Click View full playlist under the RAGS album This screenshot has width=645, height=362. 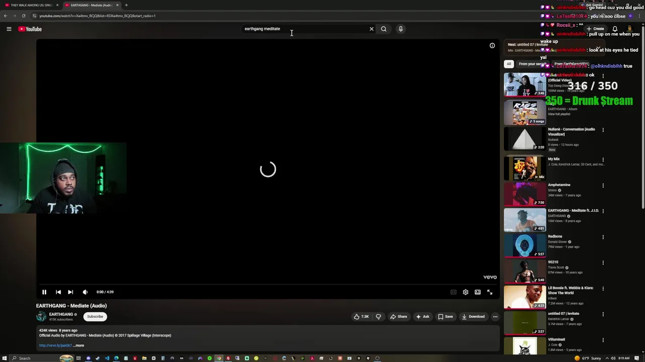point(559,114)
